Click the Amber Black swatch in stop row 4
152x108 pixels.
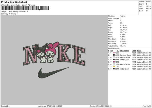click(x=114, y=60)
